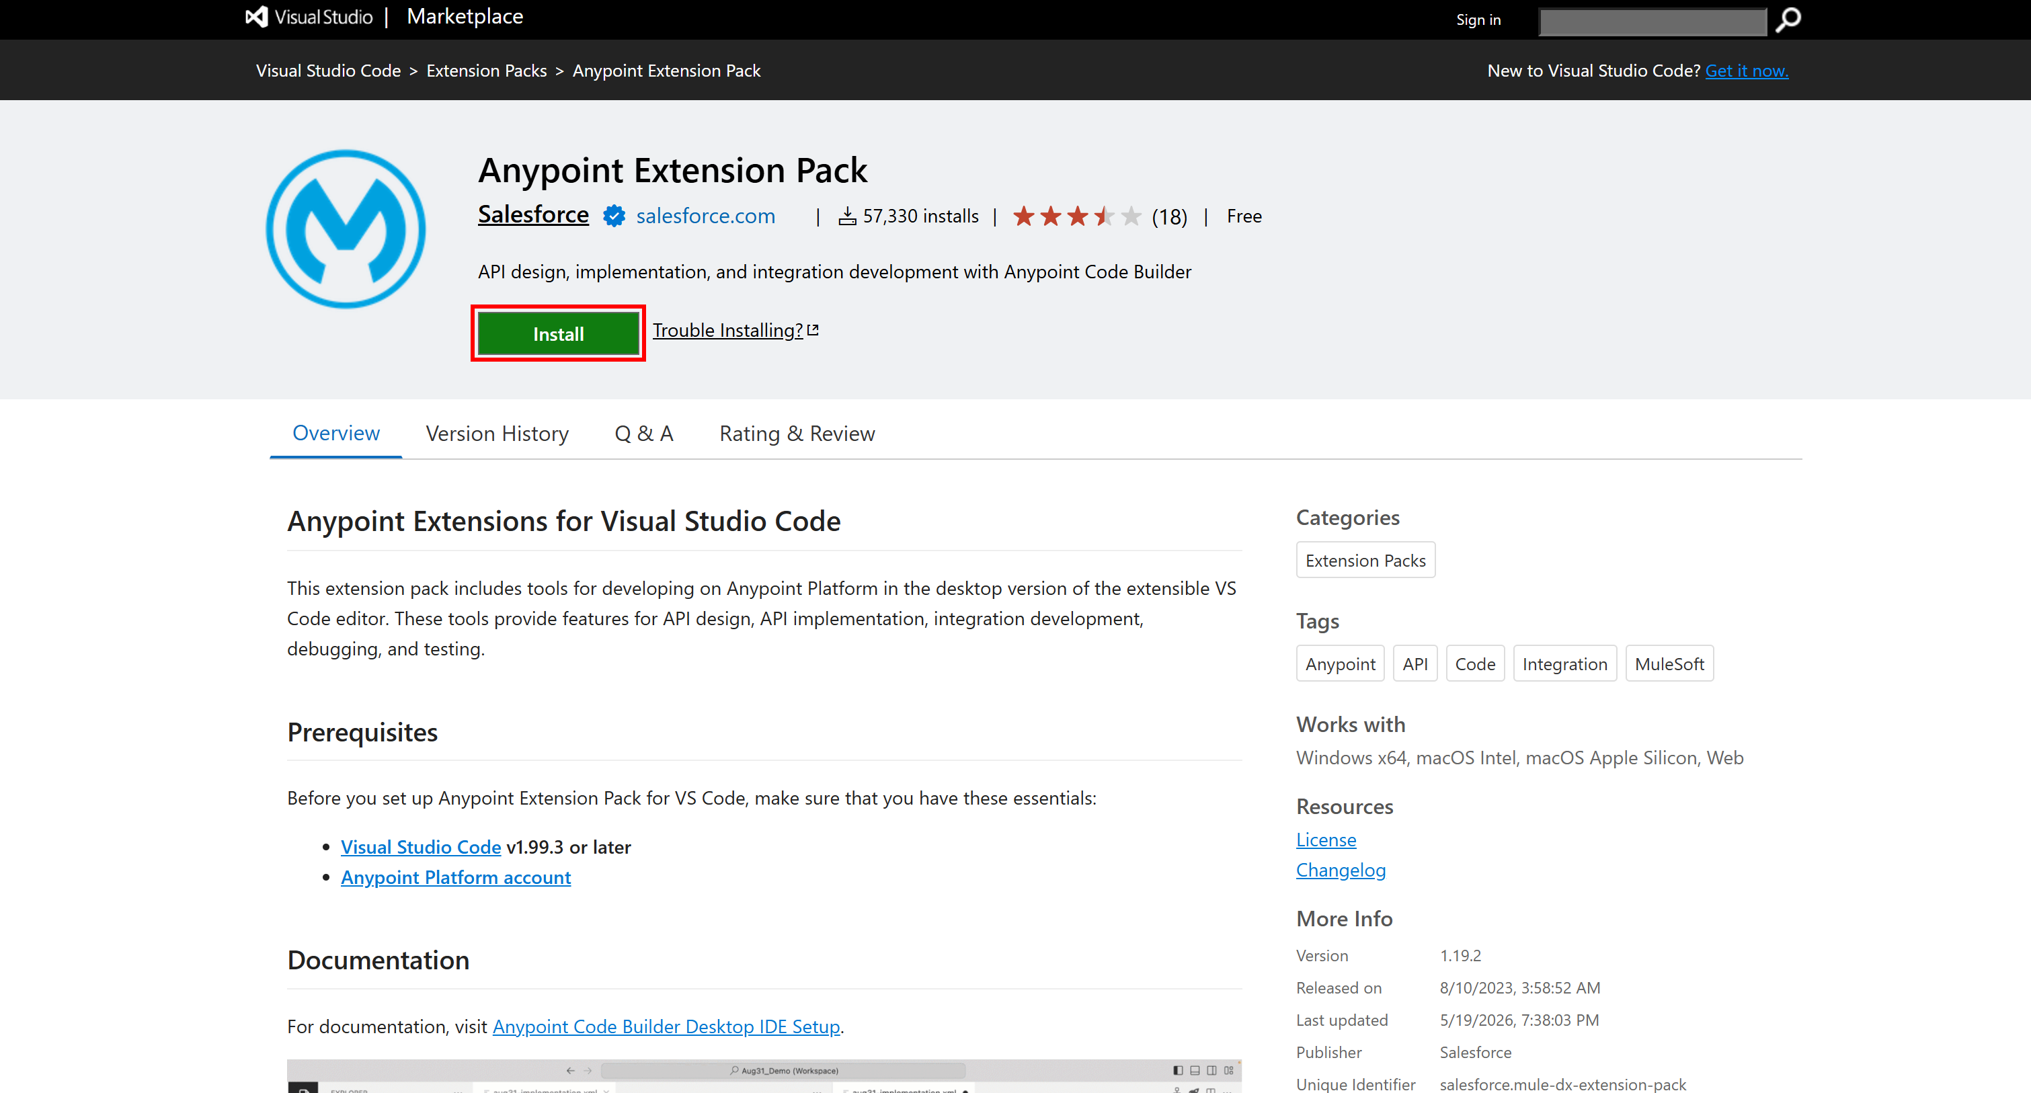Click the Code tag
Viewport: 2031px width, 1093px height.
pyautogui.click(x=1475, y=664)
